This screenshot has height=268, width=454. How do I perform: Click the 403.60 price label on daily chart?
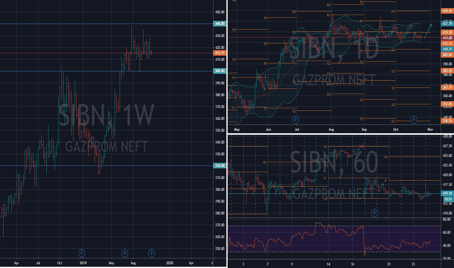(x=447, y=55)
